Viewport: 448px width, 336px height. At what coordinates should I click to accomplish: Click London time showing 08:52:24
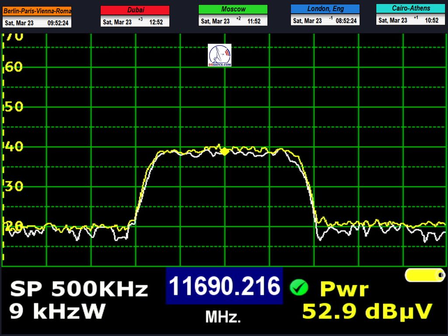pos(346,21)
